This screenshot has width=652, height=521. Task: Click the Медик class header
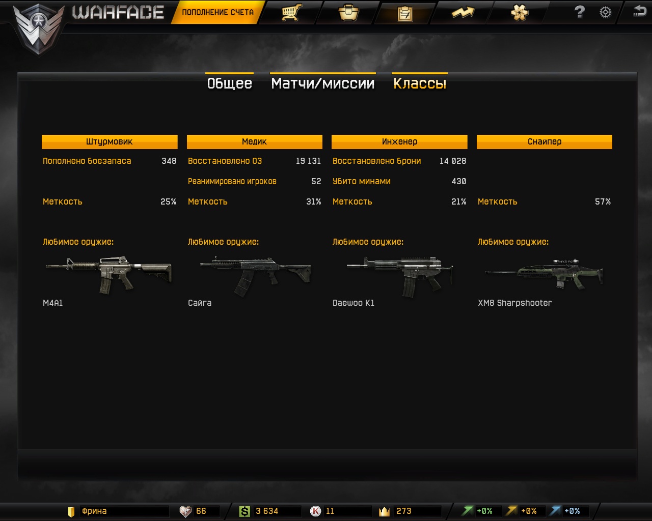(255, 141)
